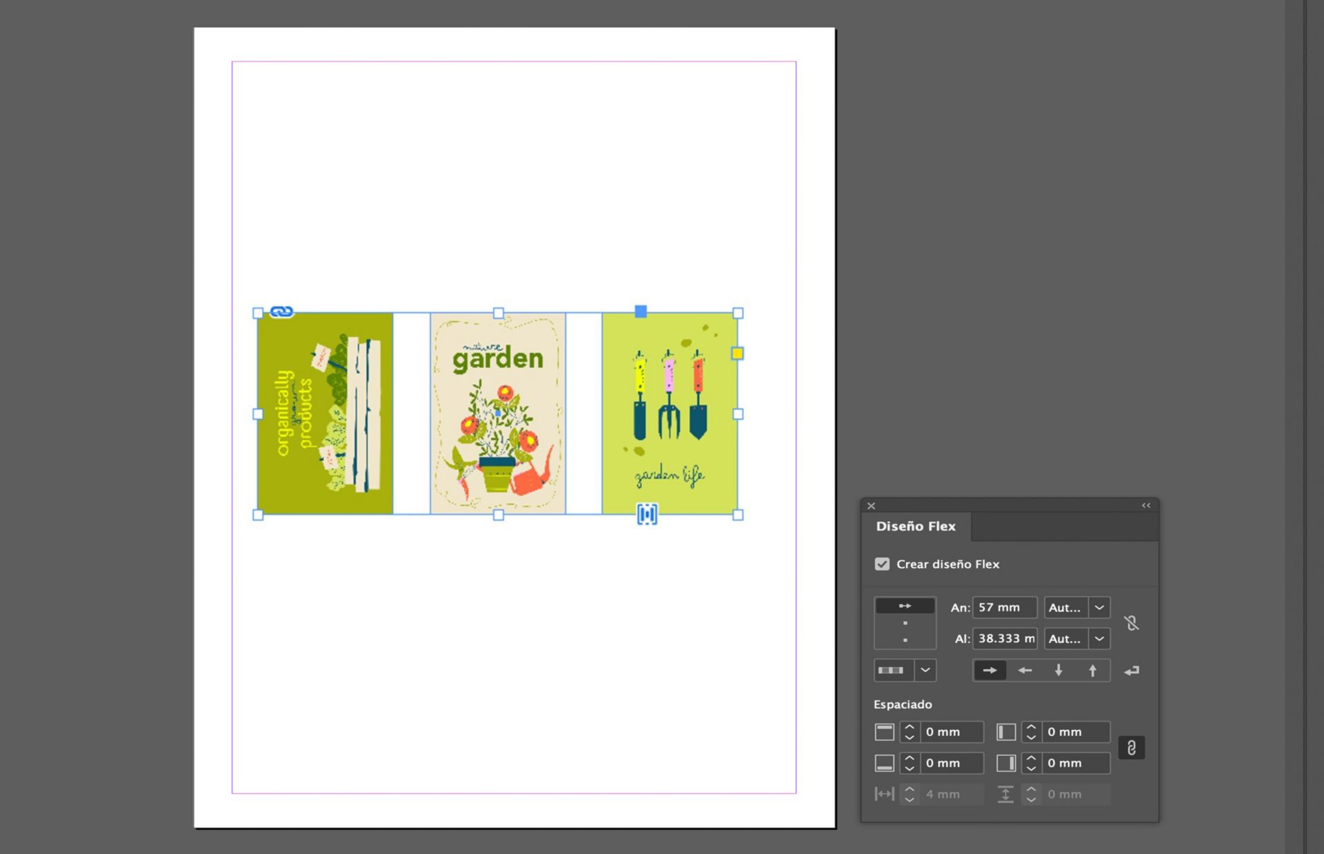Viewport: 1324px width, 854px height.
Task: Collapse the panel with double chevron
Action: click(1146, 505)
